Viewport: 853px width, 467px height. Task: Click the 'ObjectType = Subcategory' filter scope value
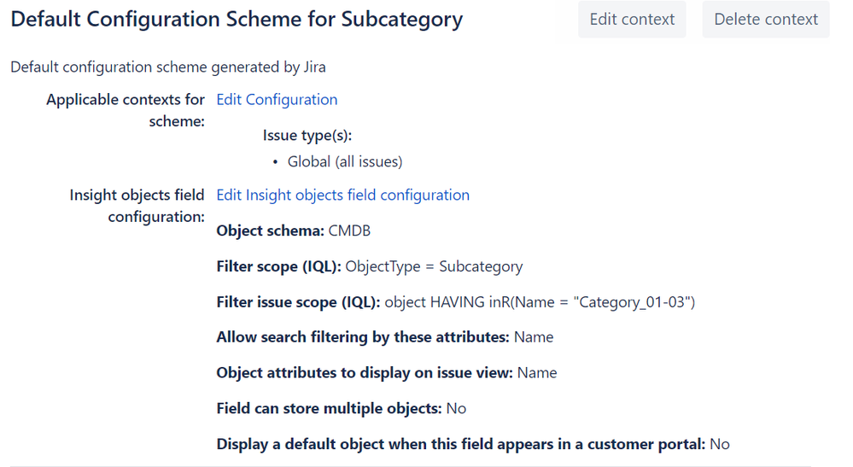point(434,267)
